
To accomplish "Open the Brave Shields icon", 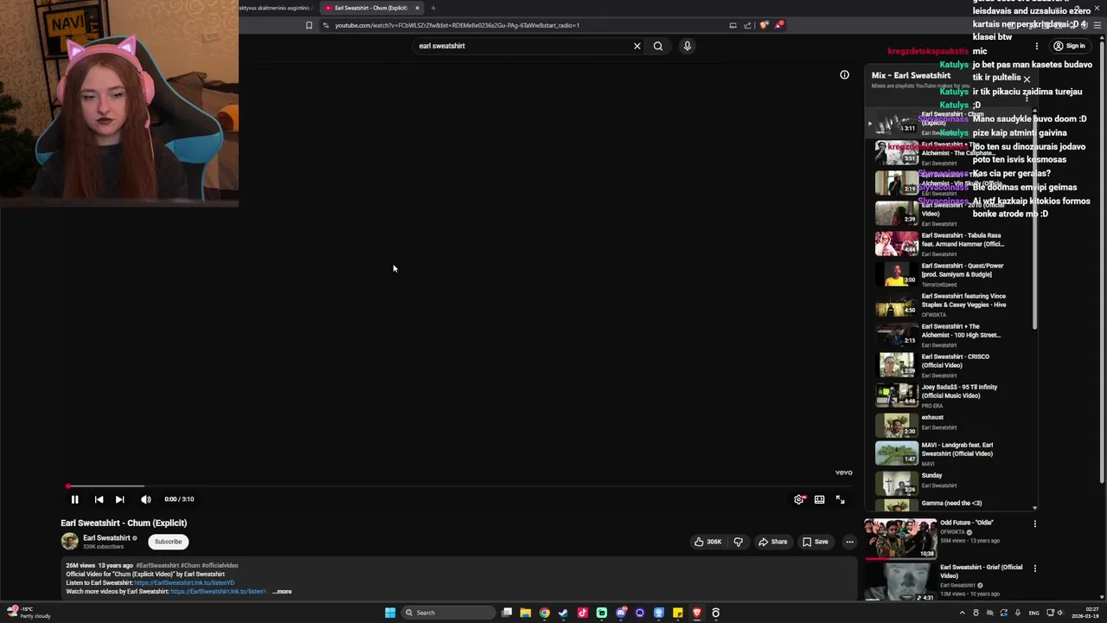I will (763, 25).
